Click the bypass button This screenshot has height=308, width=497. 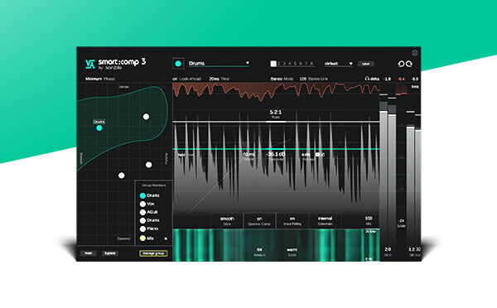[110, 253]
